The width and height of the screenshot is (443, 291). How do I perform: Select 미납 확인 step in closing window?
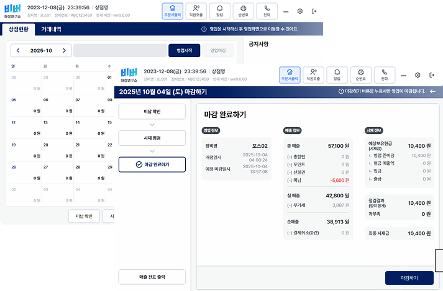click(x=152, y=112)
